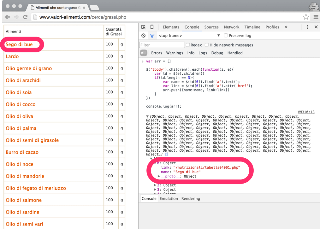Open the Olio di cocco link
The image size is (320, 229).
(x=21, y=104)
